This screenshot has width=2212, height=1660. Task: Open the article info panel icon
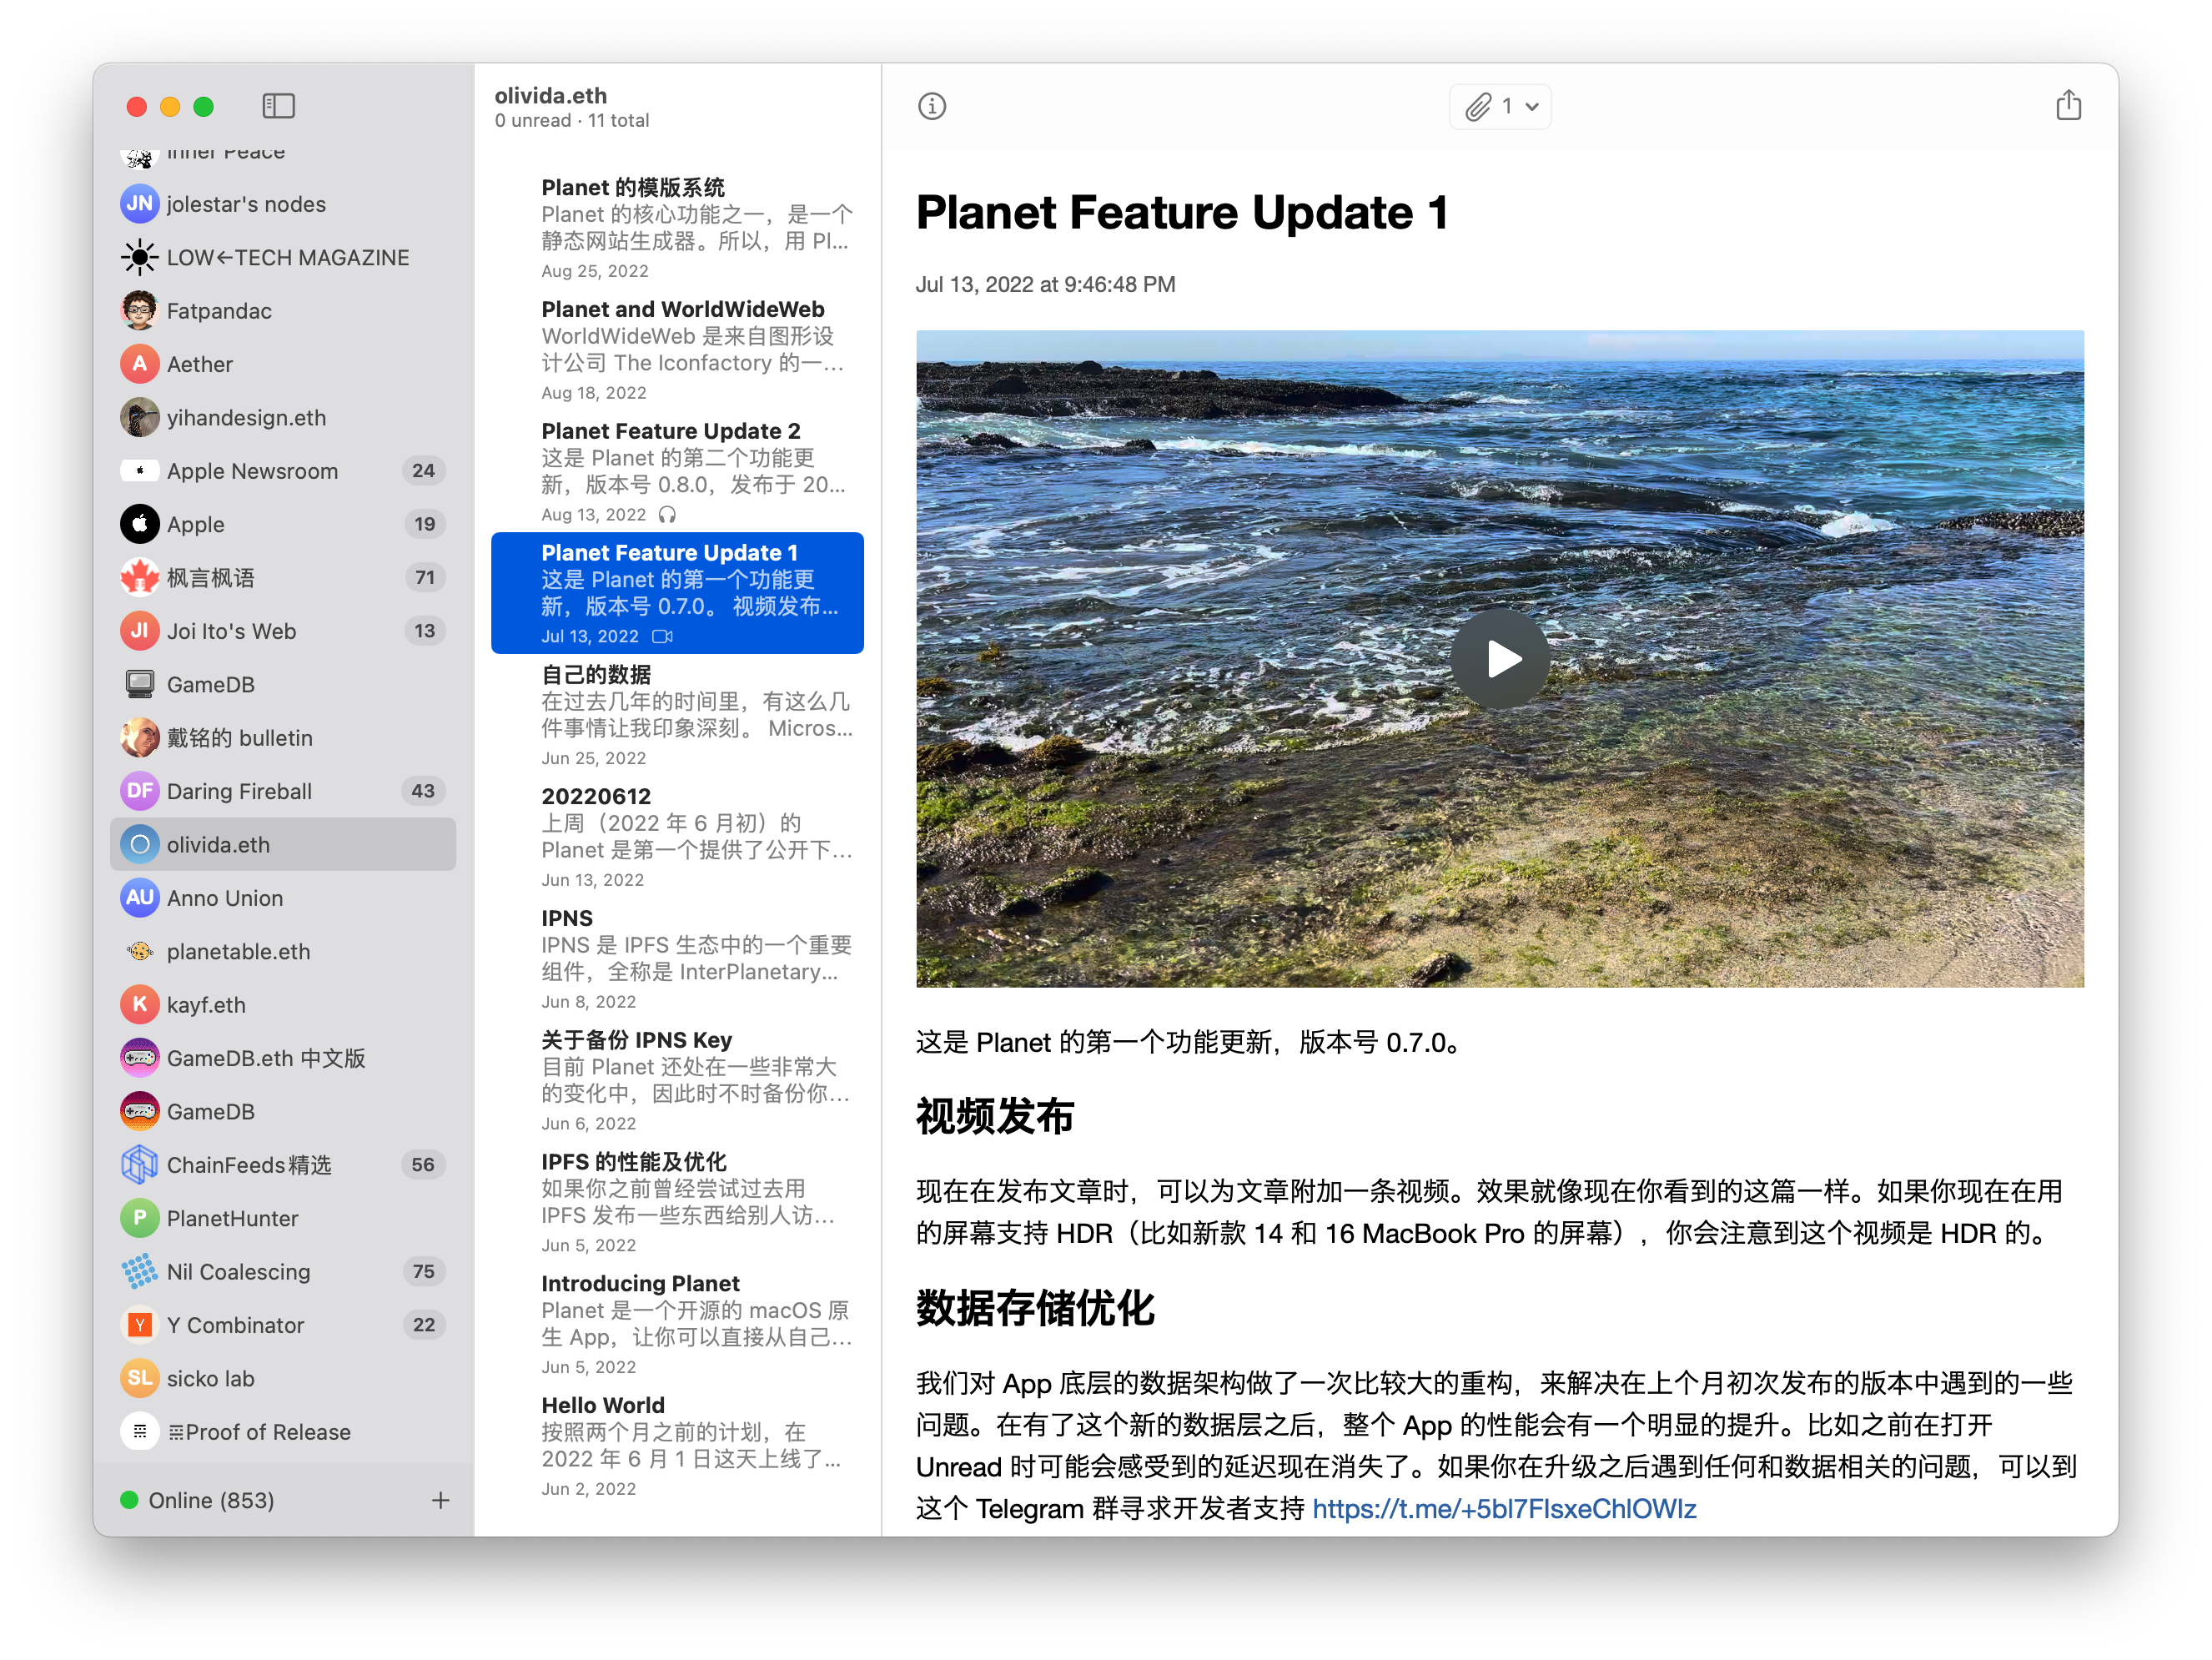click(931, 106)
